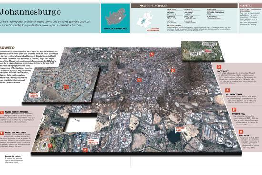The height and width of the screenshot is (175, 262).
Task: Open the Capital header tab
Action: pos(250,6)
